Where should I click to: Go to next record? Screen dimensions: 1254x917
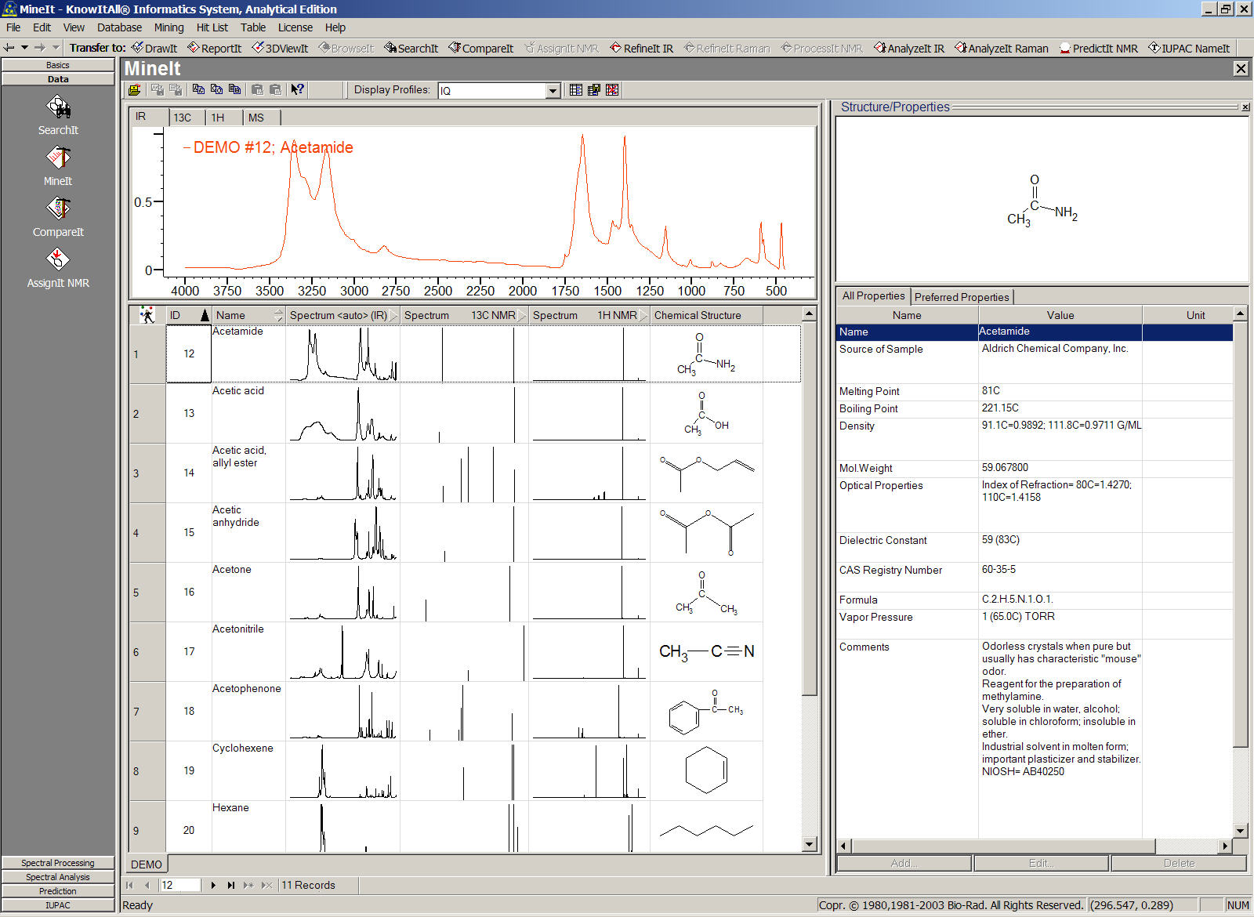(x=213, y=885)
